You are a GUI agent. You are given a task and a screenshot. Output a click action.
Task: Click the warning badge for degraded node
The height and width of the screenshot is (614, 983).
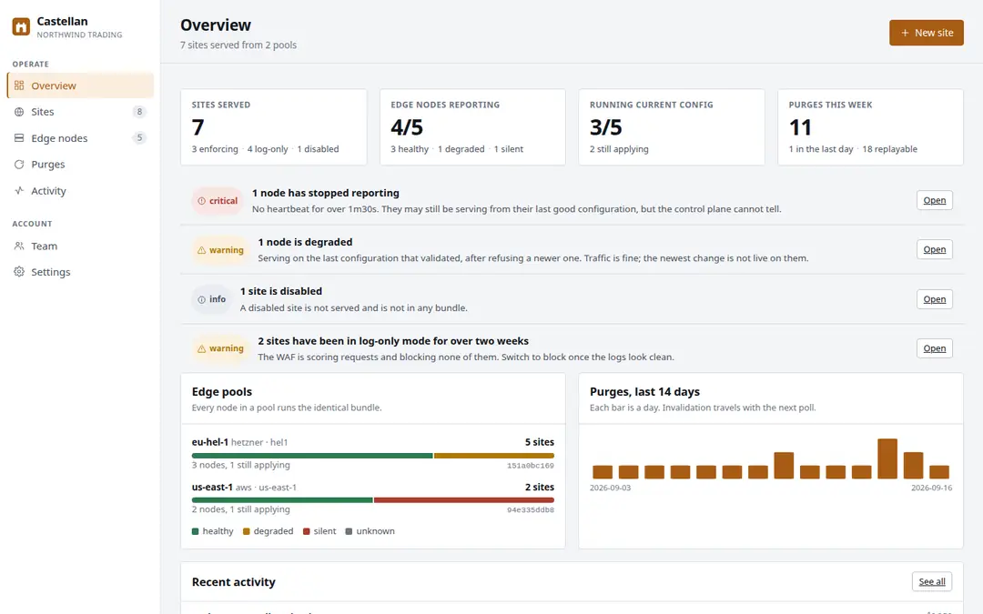point(220,250)
